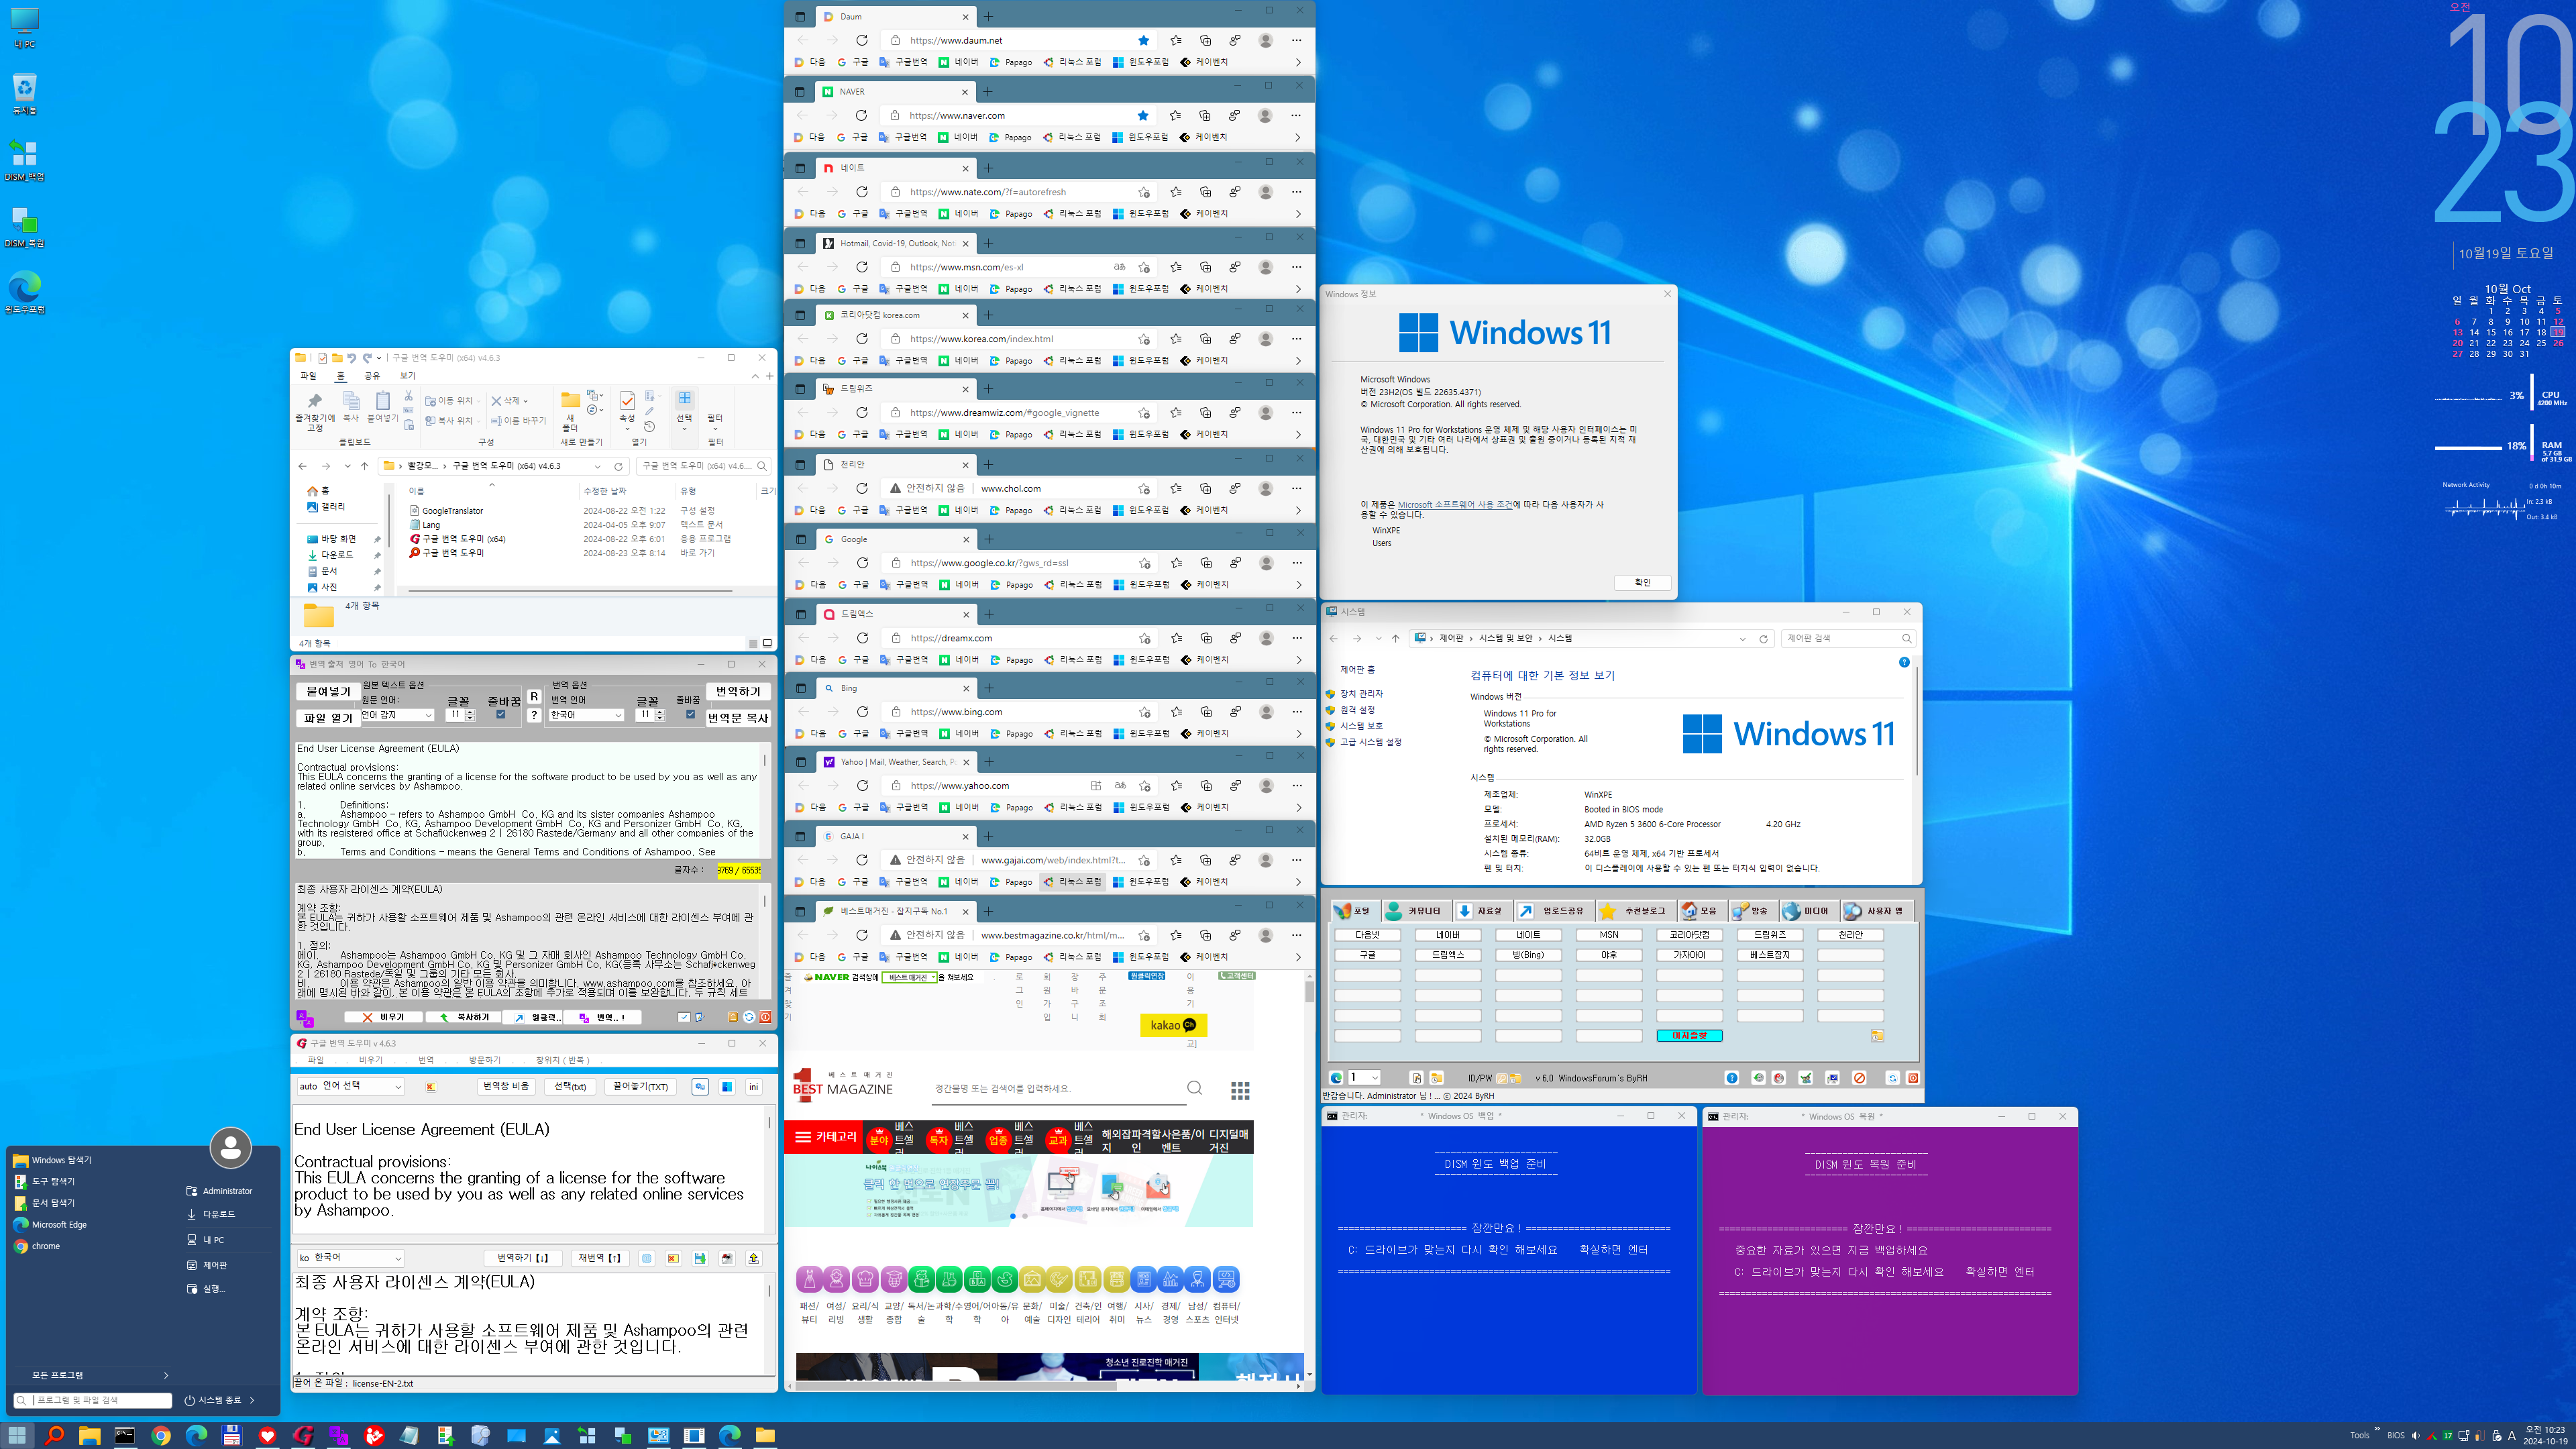Click favorite star in NAVER window address bar
Viewport: 2576px width, 1449px height.
(1143, 115)
